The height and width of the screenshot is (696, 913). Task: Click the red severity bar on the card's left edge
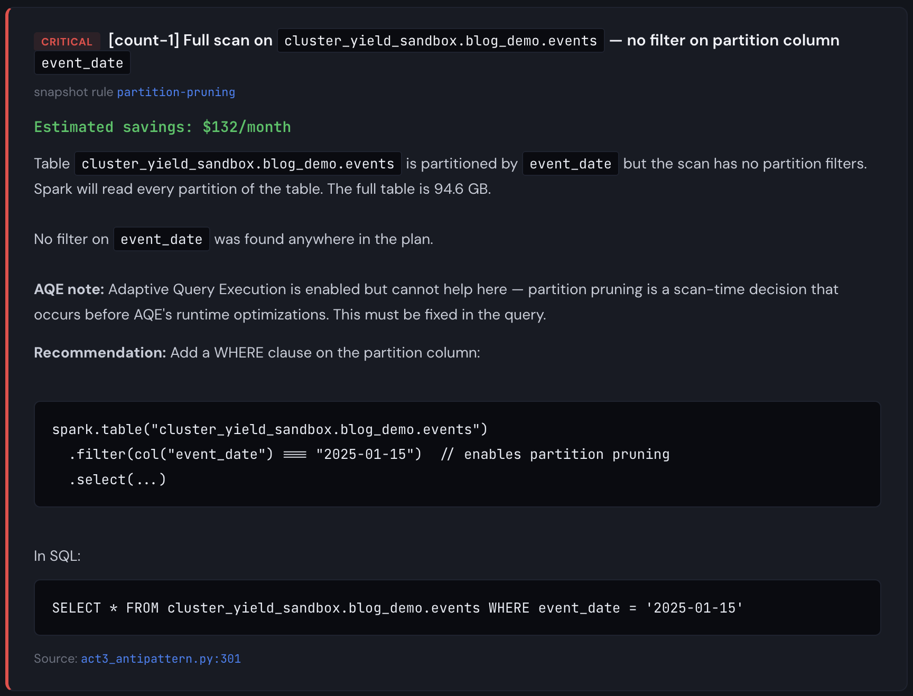pos(7,349)
